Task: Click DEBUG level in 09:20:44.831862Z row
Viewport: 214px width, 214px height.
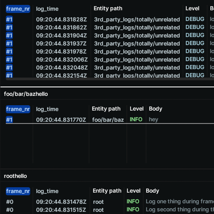Action: 195,27
